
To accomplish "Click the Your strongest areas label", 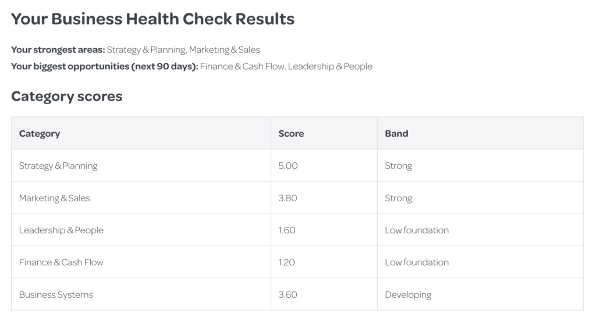I will [58, 50].
